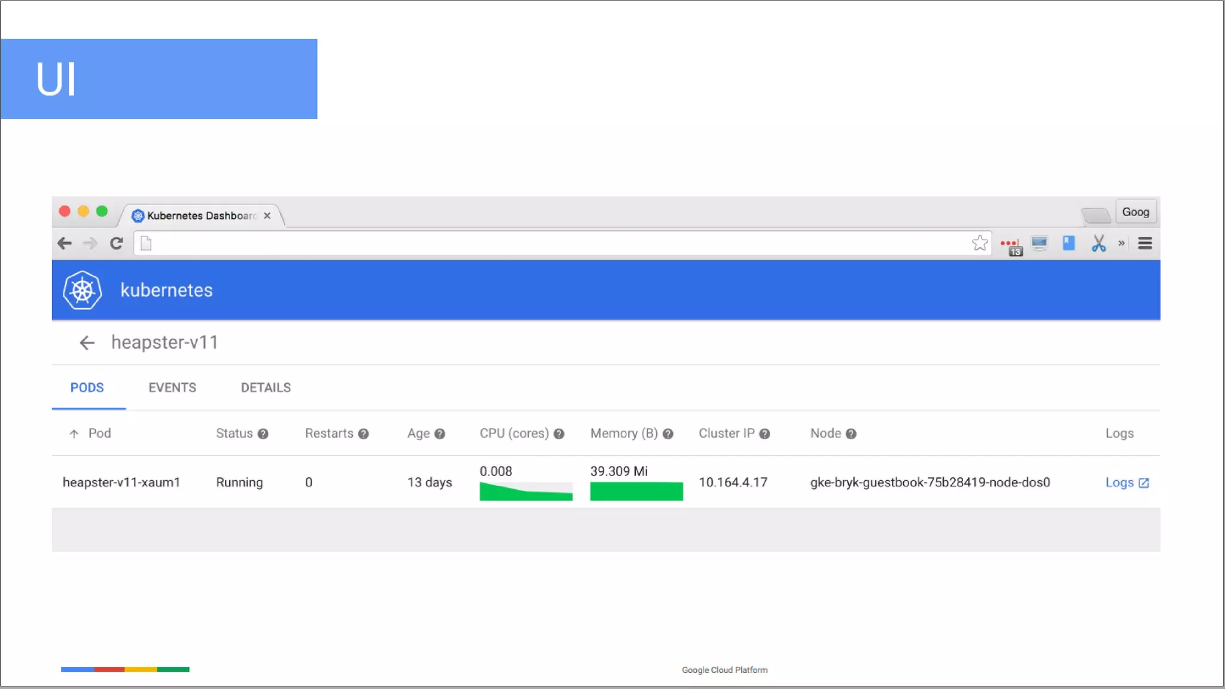Click the browser address bar
This screenshot has width=1225, height=689.
click(x=556, y=243)
